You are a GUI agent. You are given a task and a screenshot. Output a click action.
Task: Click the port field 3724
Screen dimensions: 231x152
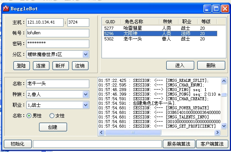(x=78, y=22)
